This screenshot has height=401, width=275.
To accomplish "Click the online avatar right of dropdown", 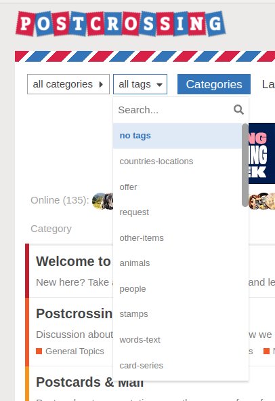I will (255, 201).
